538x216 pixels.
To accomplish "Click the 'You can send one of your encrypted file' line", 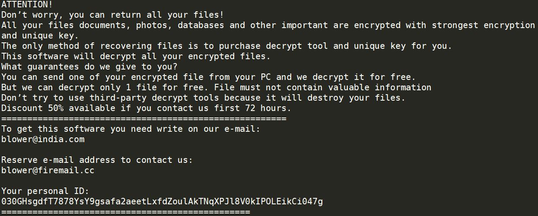I will pyautogui.click(x=208, y=77).
